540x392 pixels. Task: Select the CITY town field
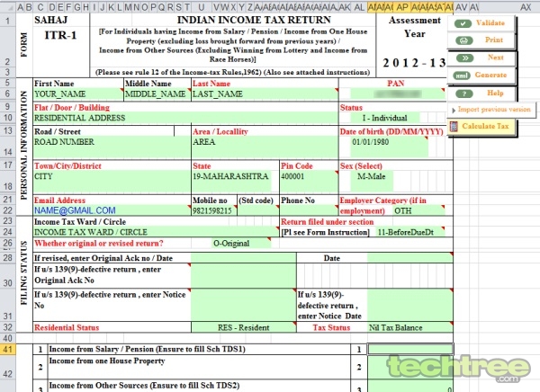[x=112, y=182]
